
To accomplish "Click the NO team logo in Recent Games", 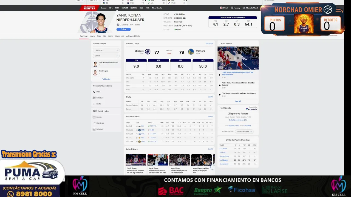I will tap(139, 126).
